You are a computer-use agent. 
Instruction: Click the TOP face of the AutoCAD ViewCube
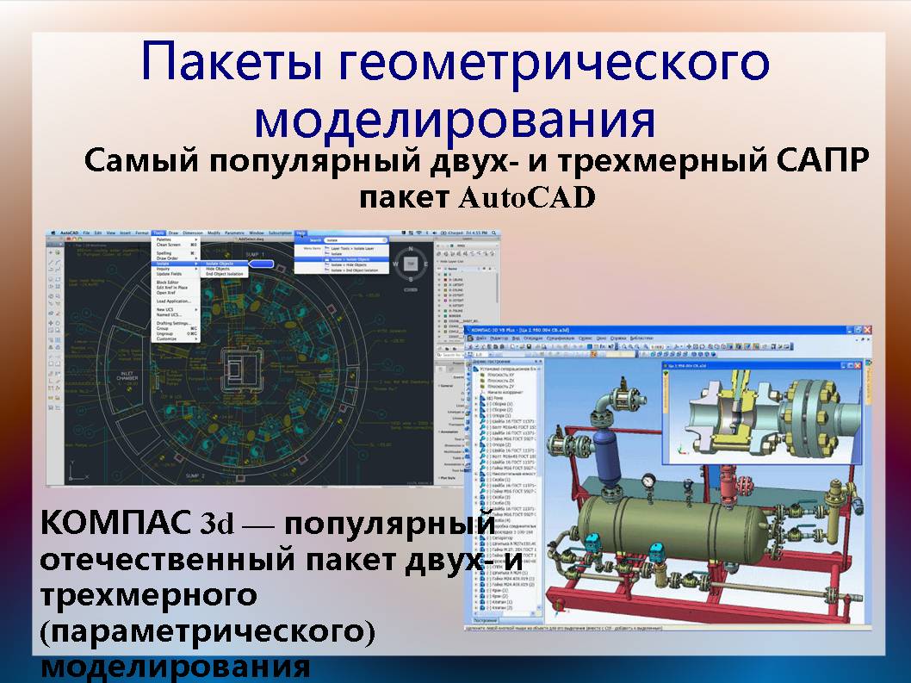(410, 264)
